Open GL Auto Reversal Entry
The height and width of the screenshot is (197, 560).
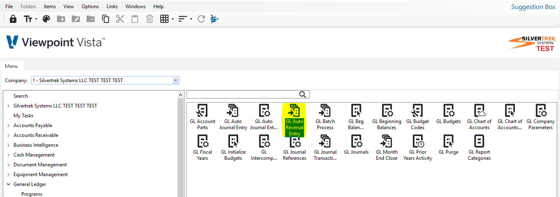coord(294,120)
